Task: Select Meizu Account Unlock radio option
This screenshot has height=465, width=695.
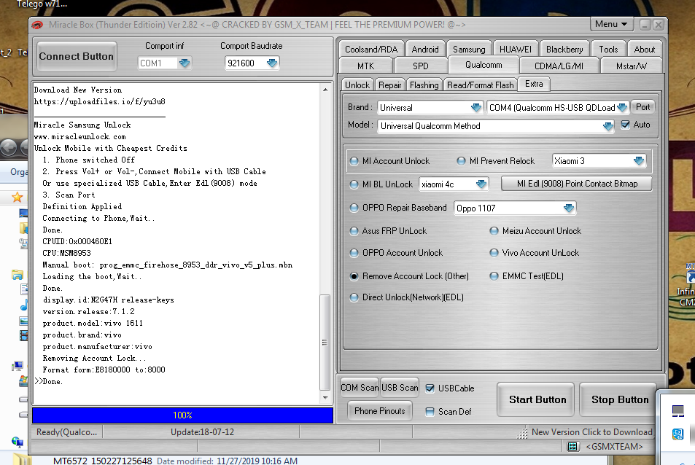Action: click(494, 231)
